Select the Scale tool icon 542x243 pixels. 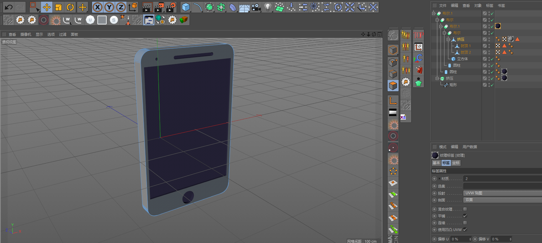tap(59, 7)
